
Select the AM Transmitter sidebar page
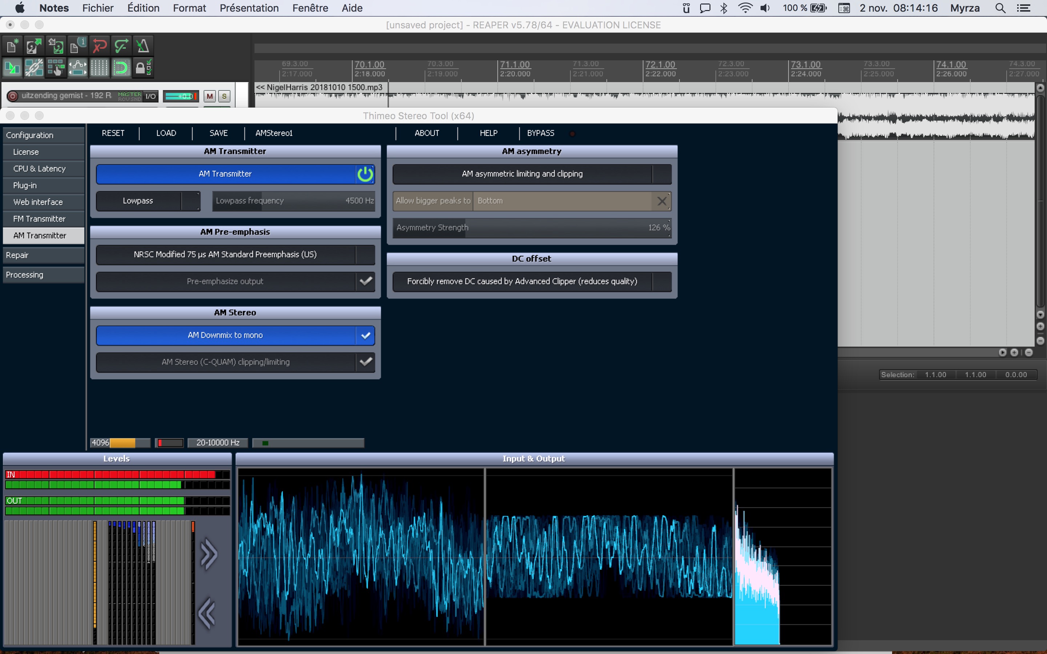tap(43, 235)
